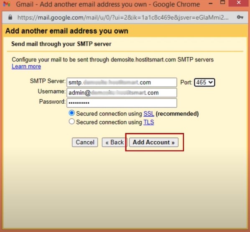
Task: Go back with the Back button
Action: (115, 142)
